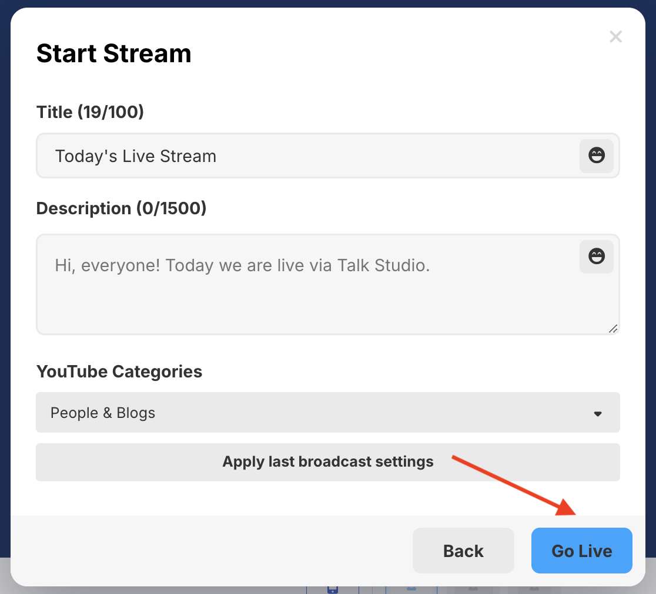Click the Start Stream dialog heading
The image size is (656, 594).
(114, 53)
